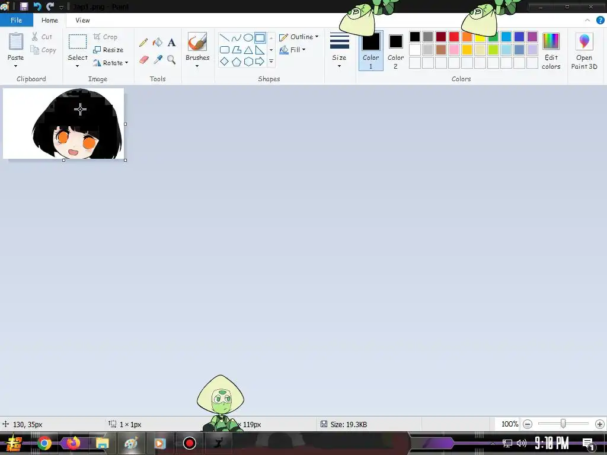Image resolution: width=607 pixels, height=455 pixels.
Task: Pick the orange color swatch
Action: (x=467, y=37)
